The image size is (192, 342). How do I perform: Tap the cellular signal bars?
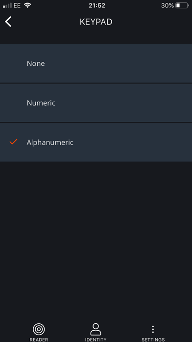(7, 6)
